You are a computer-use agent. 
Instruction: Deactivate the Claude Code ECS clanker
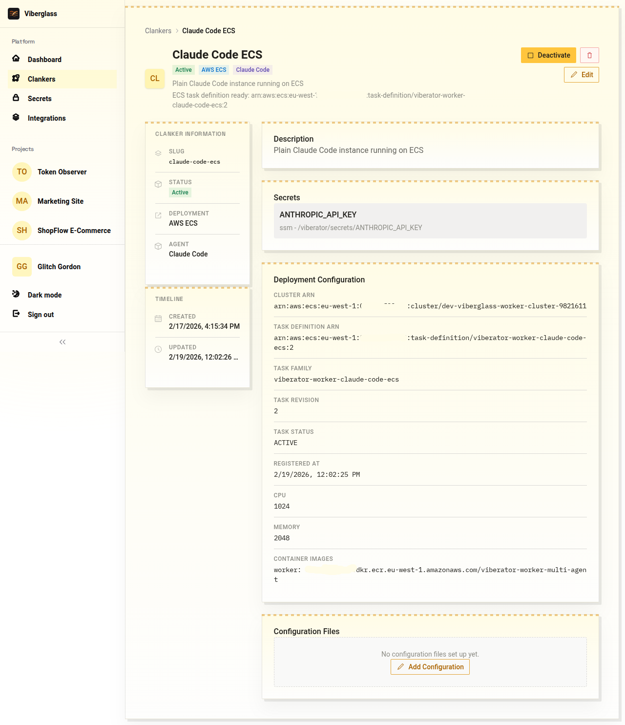pyautogui.click(x=548, y=55)
